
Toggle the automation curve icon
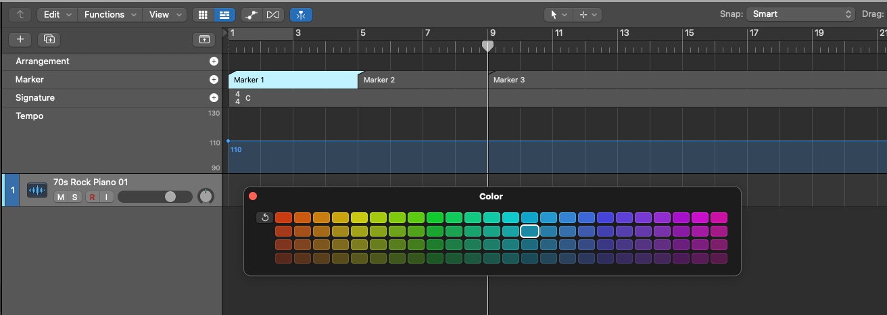click(x=251, y=14)
